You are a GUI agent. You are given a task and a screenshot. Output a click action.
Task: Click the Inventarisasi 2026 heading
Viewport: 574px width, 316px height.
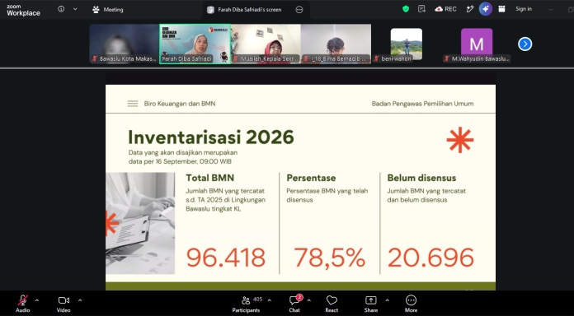211,137
